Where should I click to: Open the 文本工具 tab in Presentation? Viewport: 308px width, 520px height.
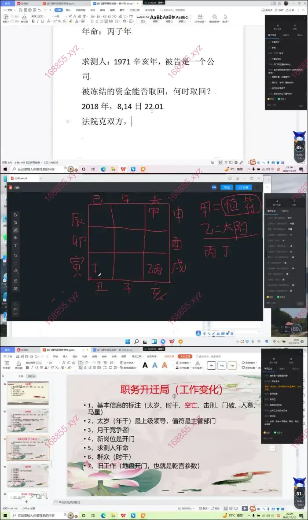185,356
